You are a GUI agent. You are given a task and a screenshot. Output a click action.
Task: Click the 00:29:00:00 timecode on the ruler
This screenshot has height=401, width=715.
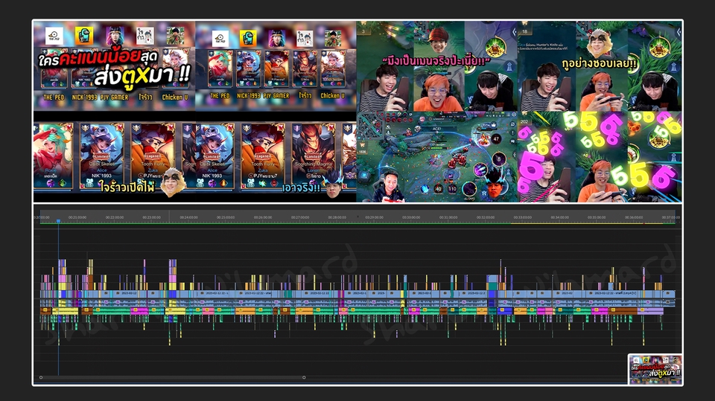pyautogui.click(x=374, y=217)
